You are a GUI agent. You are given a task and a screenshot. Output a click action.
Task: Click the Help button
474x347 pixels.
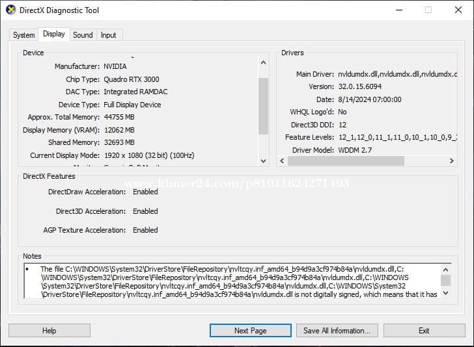tap(49, 331)
